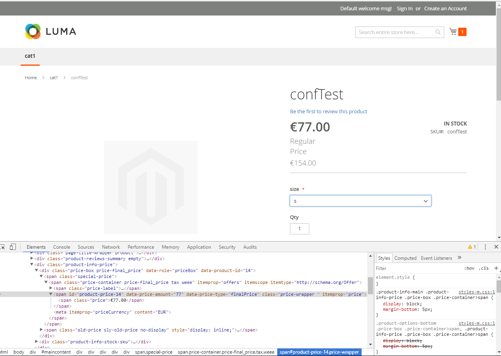The width and height of the screenshot is (501, 356).
Task: Activate the DevTools inspect element tool
Action: [2, 247]
